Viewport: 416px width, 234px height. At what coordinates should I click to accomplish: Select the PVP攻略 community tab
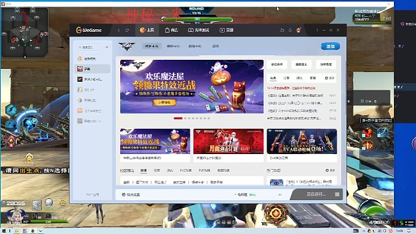[x=204, y=170]
